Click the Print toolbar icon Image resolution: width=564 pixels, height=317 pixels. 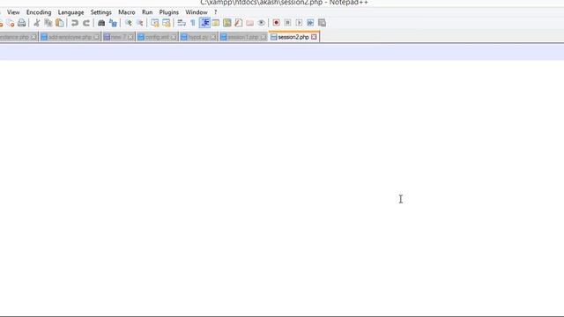coord(21,23)
